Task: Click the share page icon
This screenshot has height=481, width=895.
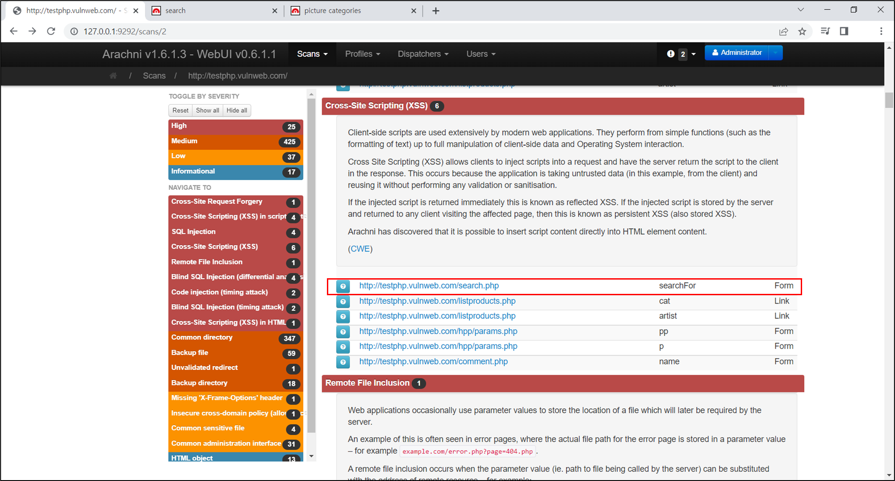Action: (x=783, y=31)
